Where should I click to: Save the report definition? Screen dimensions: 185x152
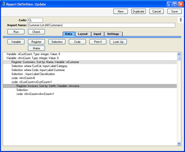click(x=174, y=11)
